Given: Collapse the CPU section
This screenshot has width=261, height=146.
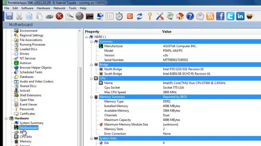Looking at the screenshot, I should (x=91, y=79).
